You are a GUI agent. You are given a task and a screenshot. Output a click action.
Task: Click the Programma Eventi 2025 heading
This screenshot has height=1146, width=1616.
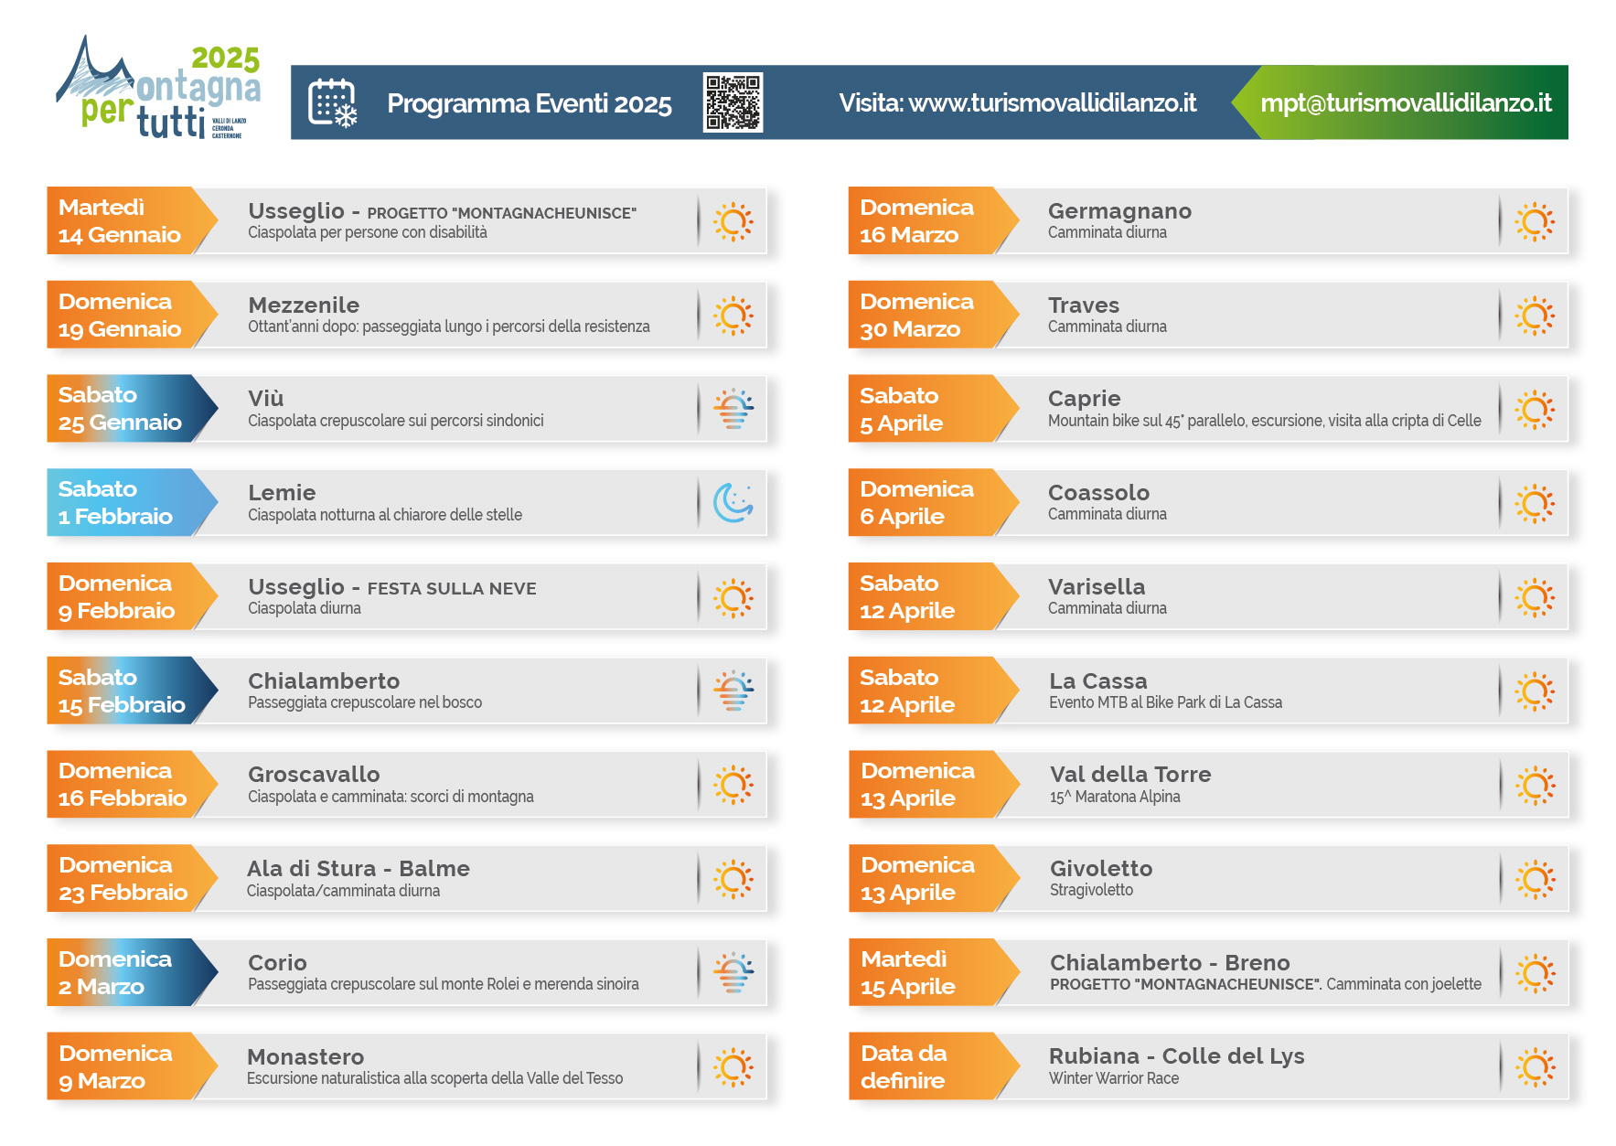[529, 103]
